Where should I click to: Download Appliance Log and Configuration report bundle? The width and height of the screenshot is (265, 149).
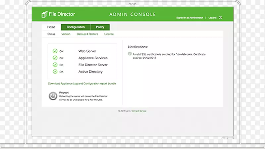pos(82,84)
